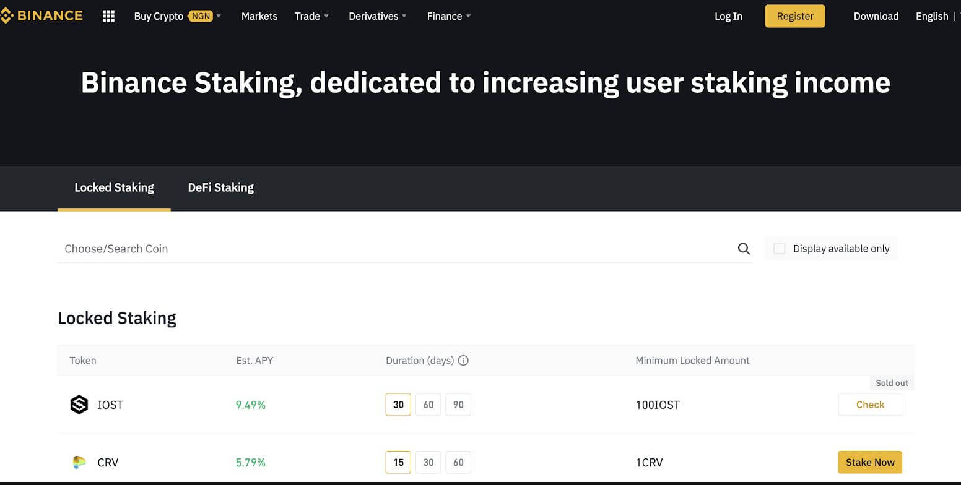Viewport: 961px width, 485px height.
Task: Open the Markets page
Action: point(259,16)
